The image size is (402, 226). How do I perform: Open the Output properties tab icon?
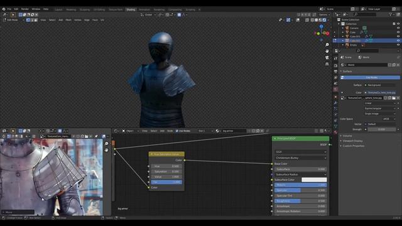pyautogui.click(x=335, y=72)
